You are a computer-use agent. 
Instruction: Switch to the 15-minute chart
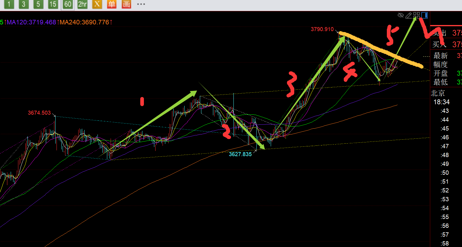pyautogui.click(x=53, y=4)
